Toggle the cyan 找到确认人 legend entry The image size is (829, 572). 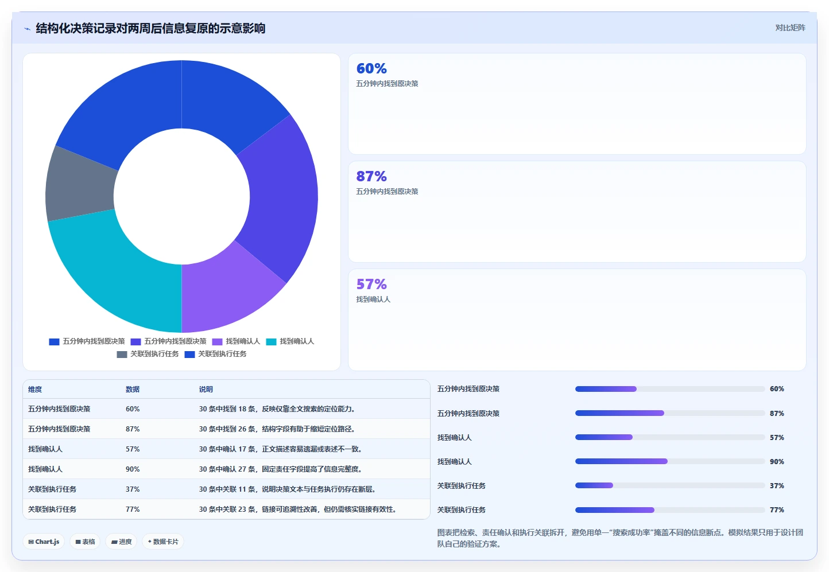[x=290, y=341]
